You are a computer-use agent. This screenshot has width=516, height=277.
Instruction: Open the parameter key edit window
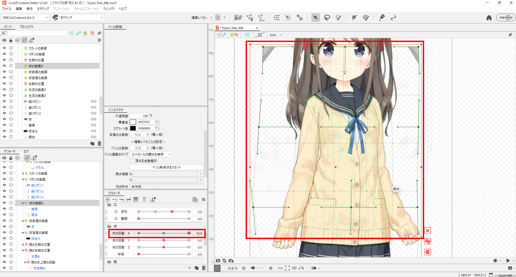[136, 199]
